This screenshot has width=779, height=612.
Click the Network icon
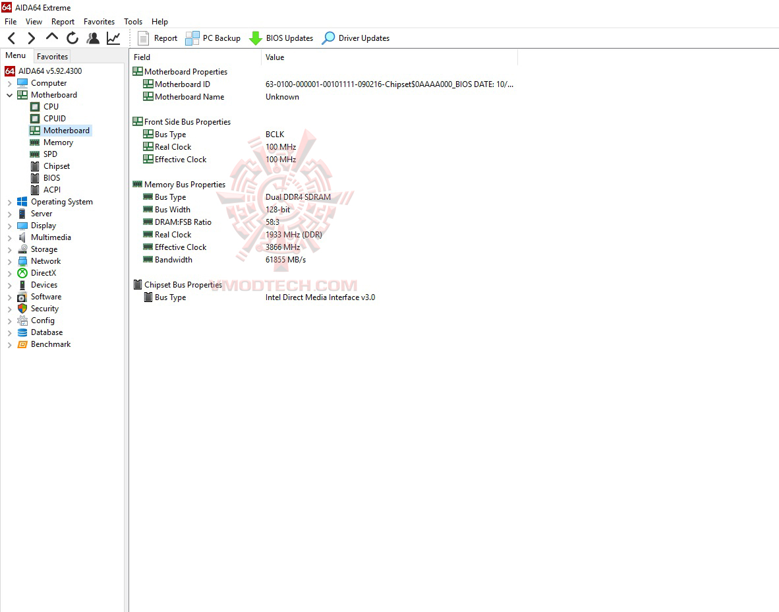pyautogui.click(x=22, y=261)
